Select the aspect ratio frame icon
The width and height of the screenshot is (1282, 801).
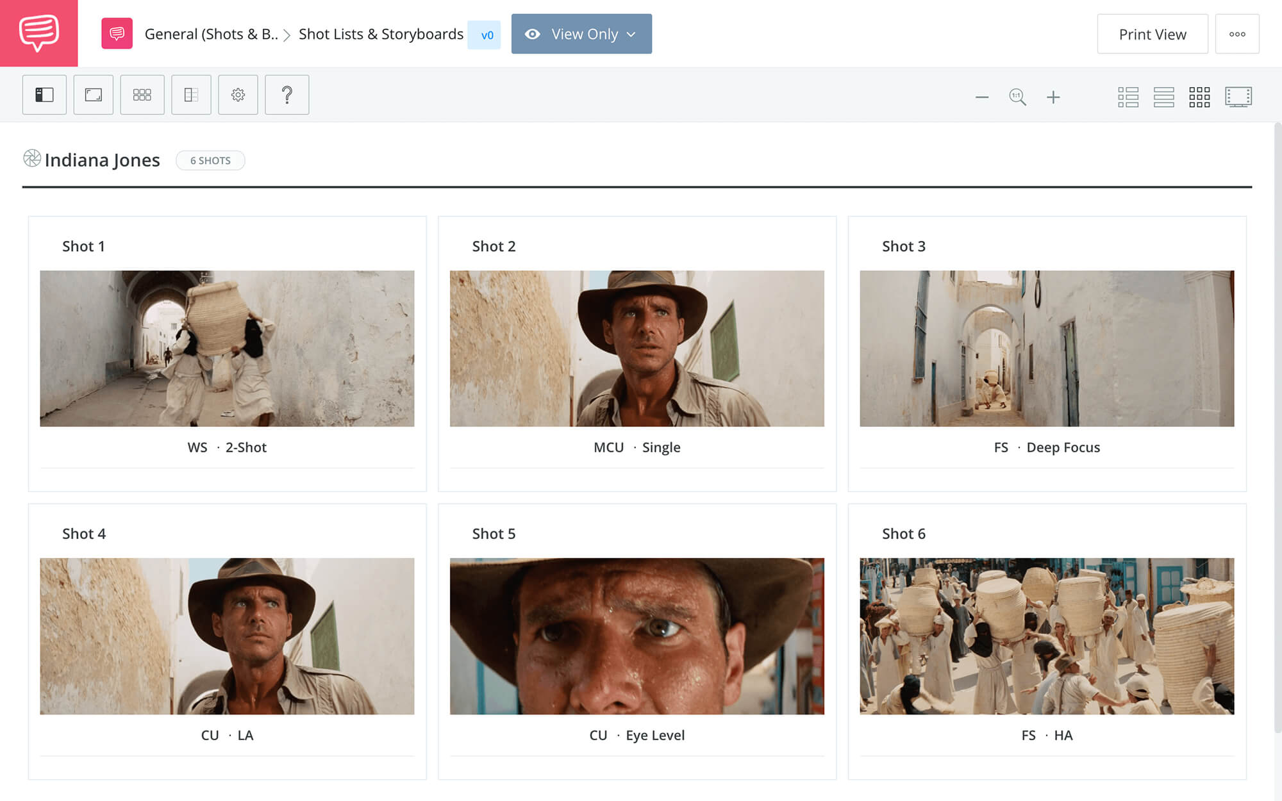(x=94, y=95)
